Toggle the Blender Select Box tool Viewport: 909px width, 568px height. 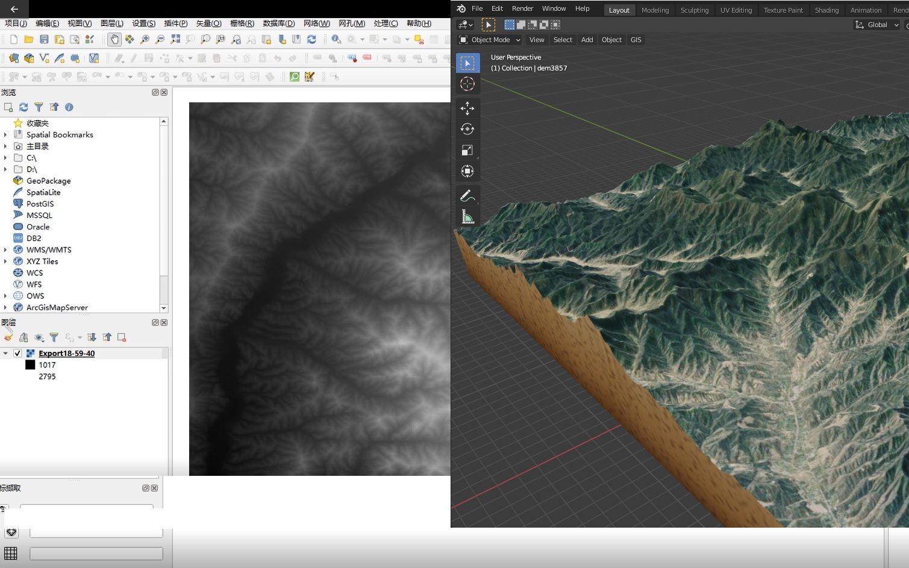[x=467, y=63]
